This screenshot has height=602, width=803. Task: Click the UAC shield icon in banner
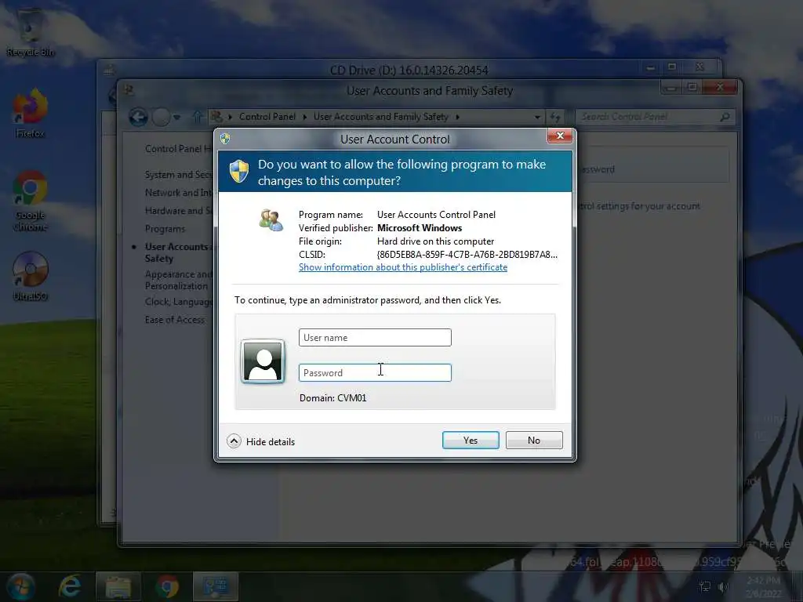(238, 172)
